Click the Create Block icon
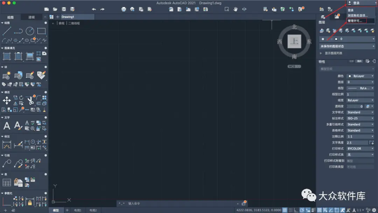 tap(7, 75)
